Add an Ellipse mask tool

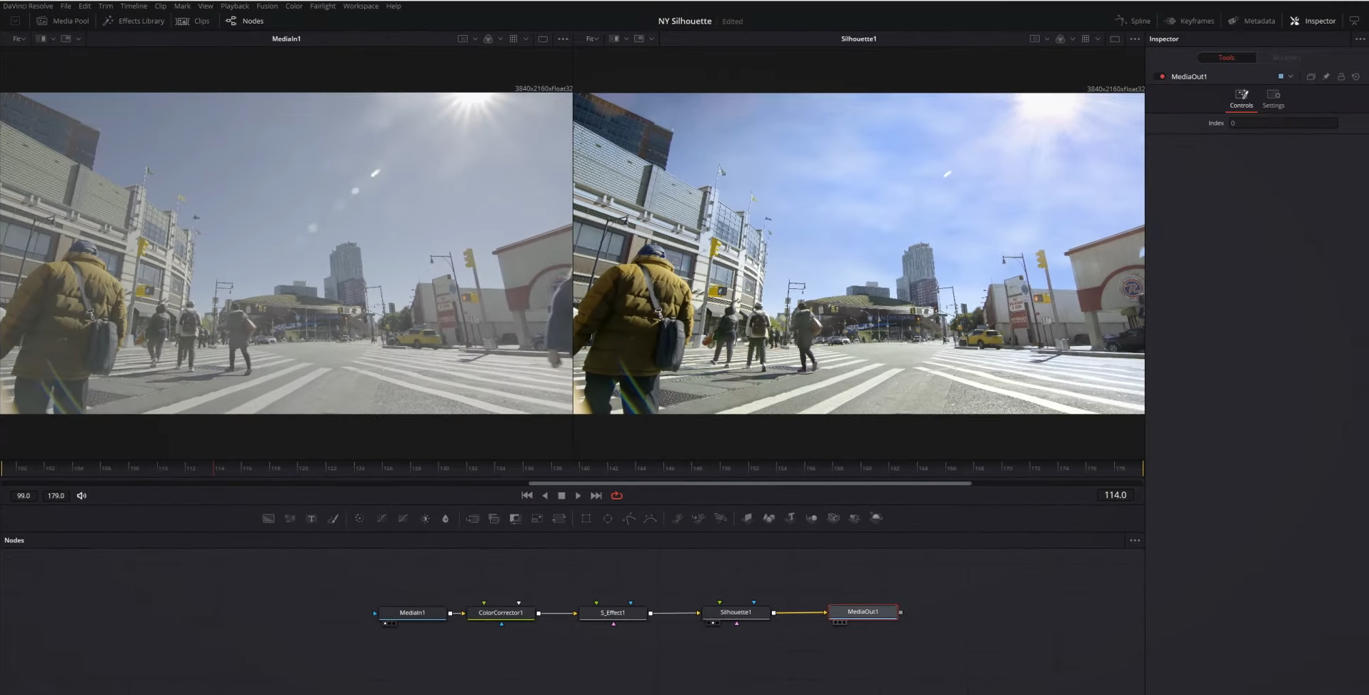click(x=608, y=519)
